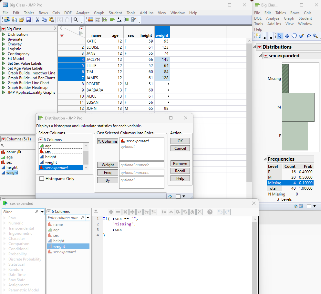Select the Crosshairs tool
The height and width of the screenshot is (294, 321).
pos(287,36)
